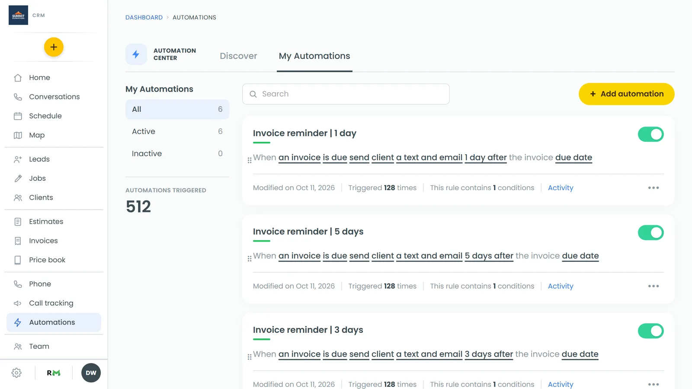Open settings gear icon
Screen dimensions: 692x389
[x=16, y=373]
